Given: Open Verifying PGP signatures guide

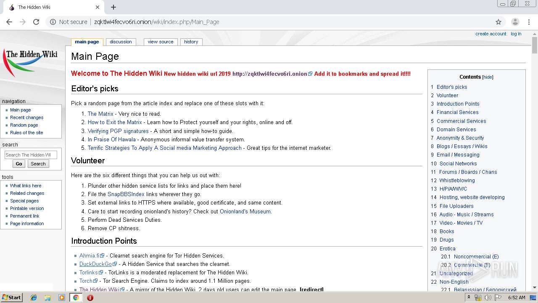Looking at the screenshot, I should [118, 131].
